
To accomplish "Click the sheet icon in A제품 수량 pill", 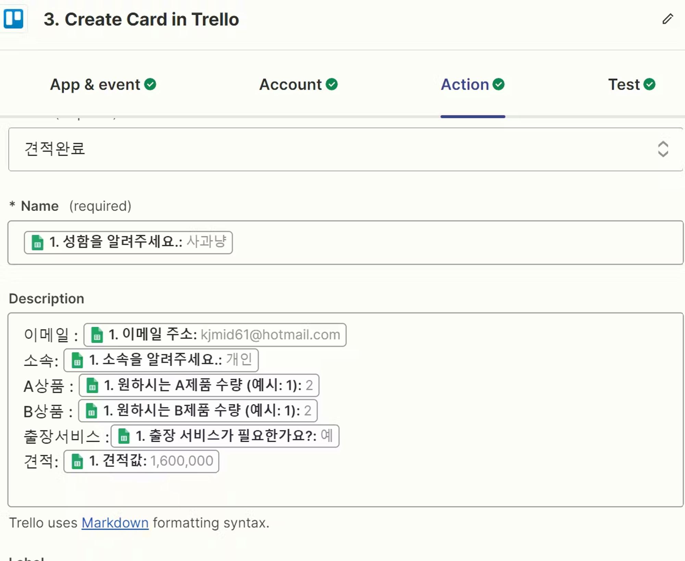I will [x=92, y=386].
